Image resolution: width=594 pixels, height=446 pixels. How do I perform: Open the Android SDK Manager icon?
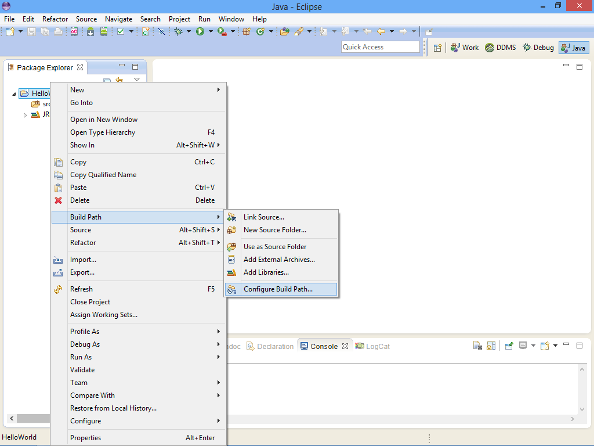[90, 31]
